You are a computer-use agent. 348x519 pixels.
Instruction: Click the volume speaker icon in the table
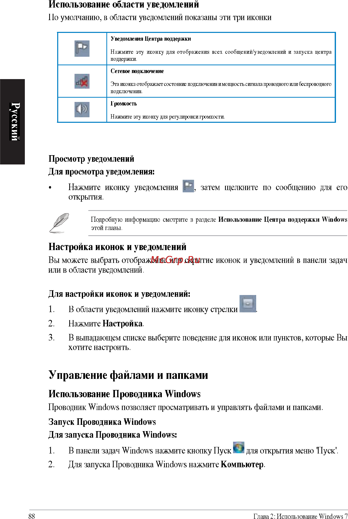point(82,109)
